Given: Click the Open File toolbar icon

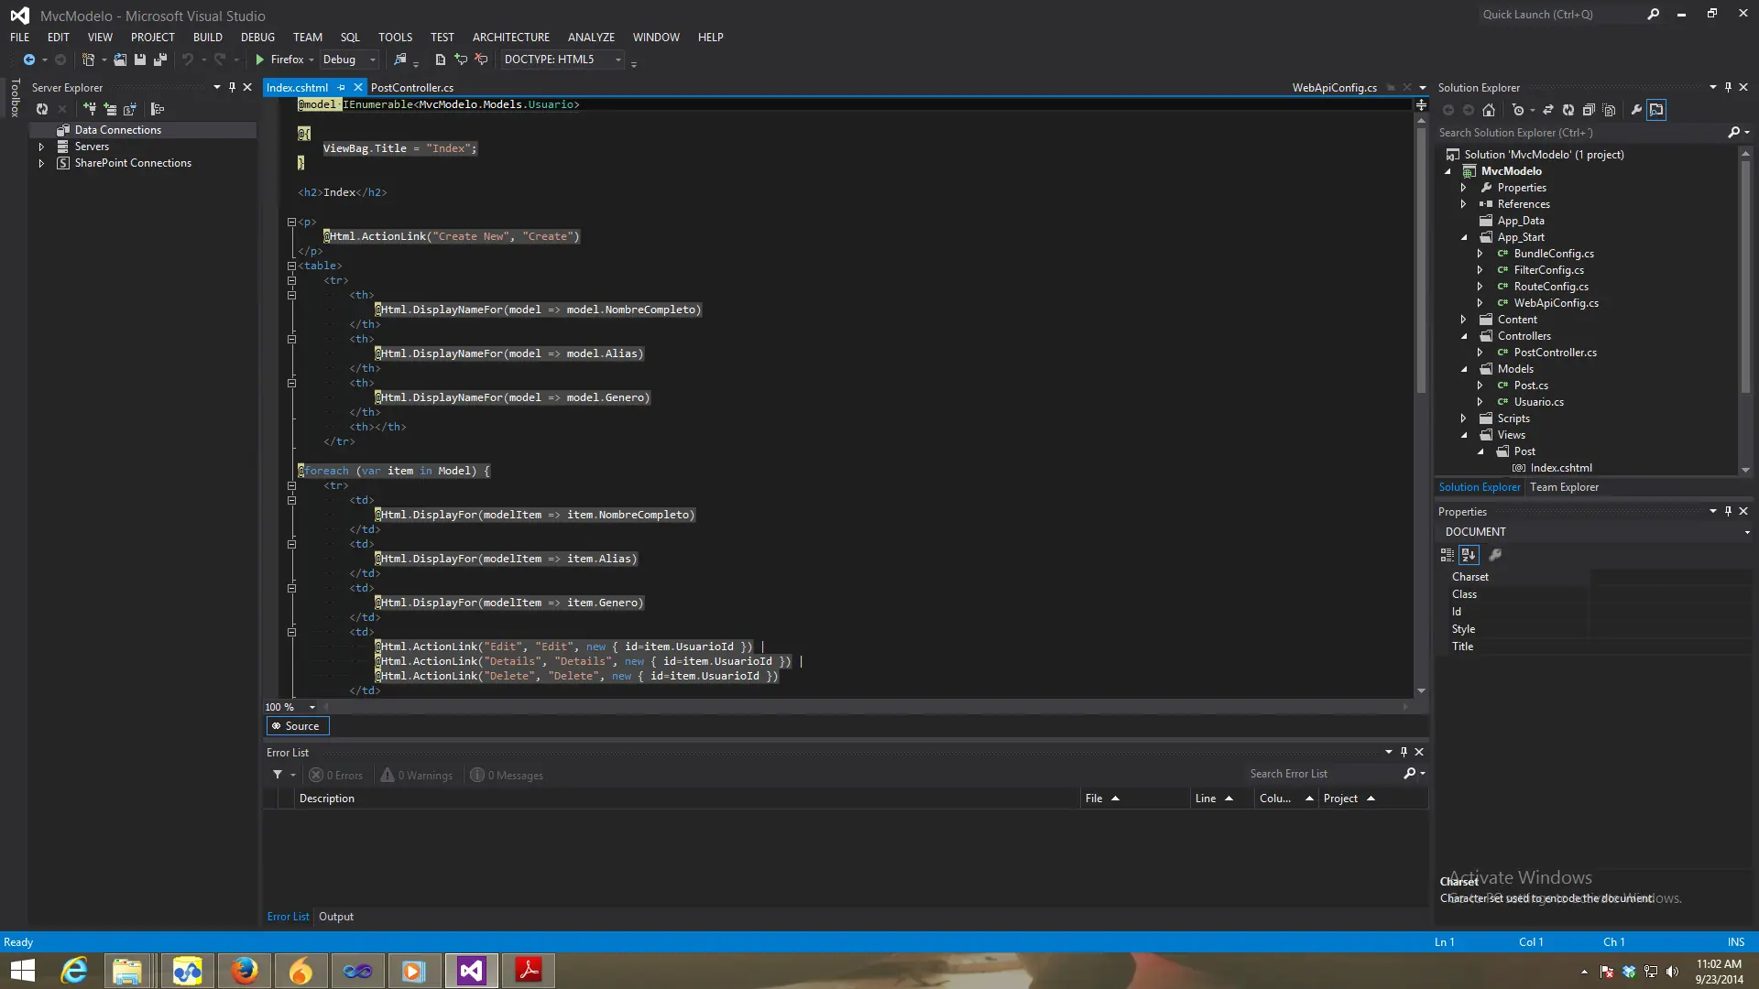Looking at the screenshot, I should 120,60.
